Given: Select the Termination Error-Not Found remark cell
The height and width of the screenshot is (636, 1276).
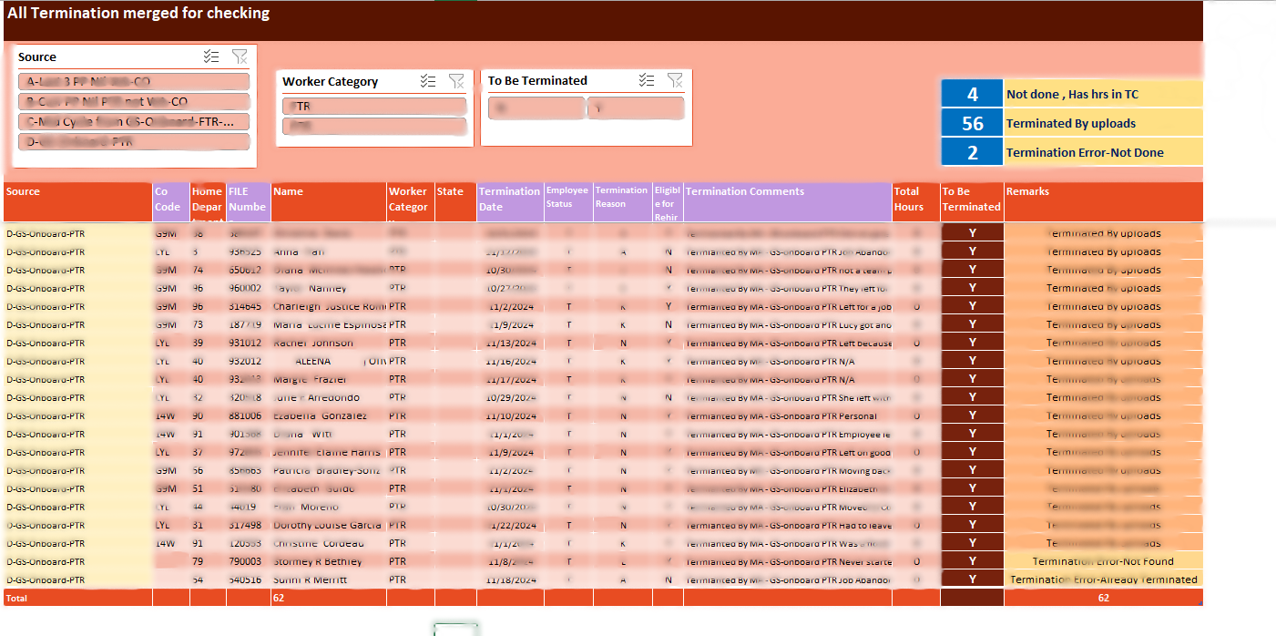Looking at the screenshot, I should click(x=1102, y=561).
